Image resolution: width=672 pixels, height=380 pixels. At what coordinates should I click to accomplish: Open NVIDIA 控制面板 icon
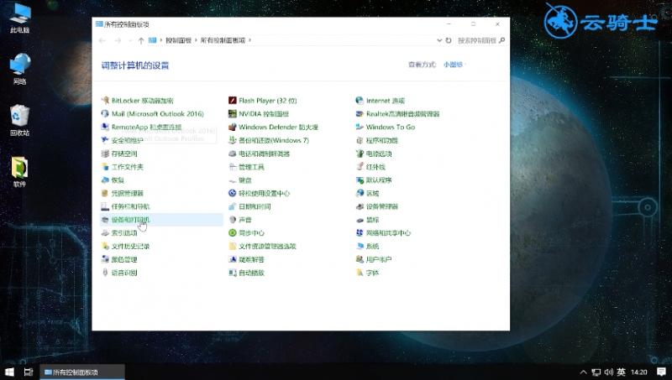(233, 114)
